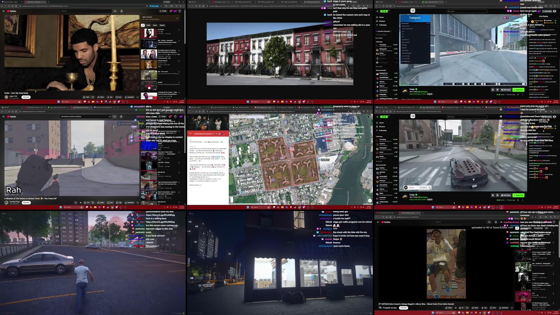Expand the 'Next: Fireworks' queue chevron
The image size is (560, 315).
click(177, 18)
